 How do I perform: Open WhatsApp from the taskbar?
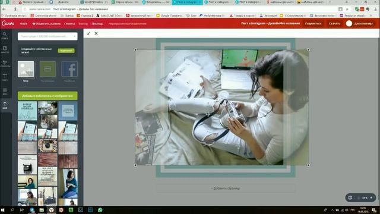pos(100,210)
